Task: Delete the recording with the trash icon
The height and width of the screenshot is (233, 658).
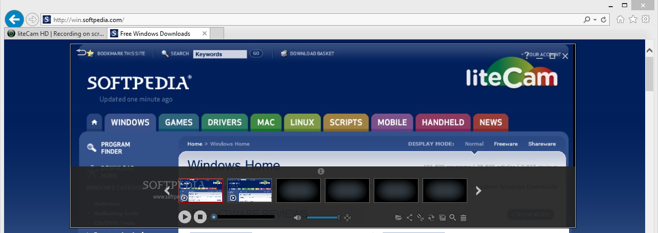Action: (x=463, y=218)
